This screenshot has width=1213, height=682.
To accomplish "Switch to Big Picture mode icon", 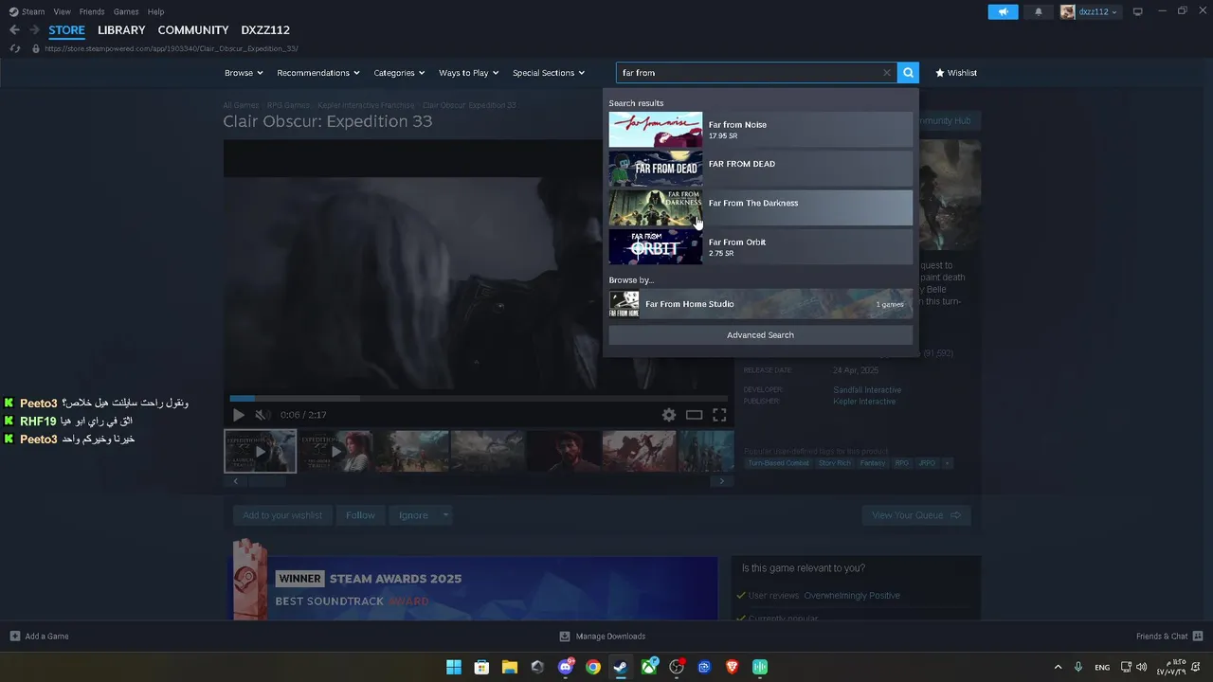I will (x=1138, y=11).
